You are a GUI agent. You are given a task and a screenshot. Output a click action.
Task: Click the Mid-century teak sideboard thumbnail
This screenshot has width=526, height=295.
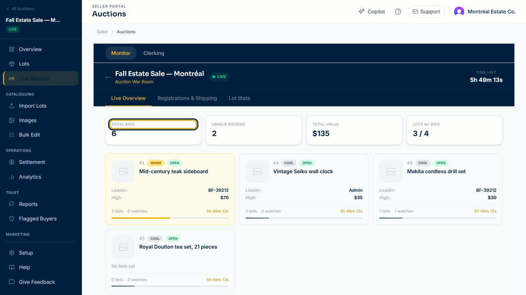pos(123,171)
